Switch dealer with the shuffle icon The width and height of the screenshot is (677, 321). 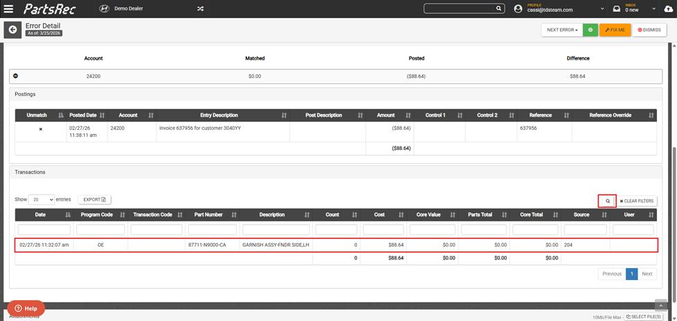click(x=201, y=8)
